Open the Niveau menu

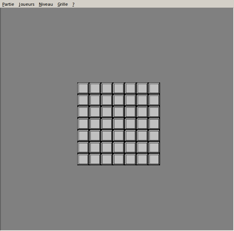(x=46, y=4)
